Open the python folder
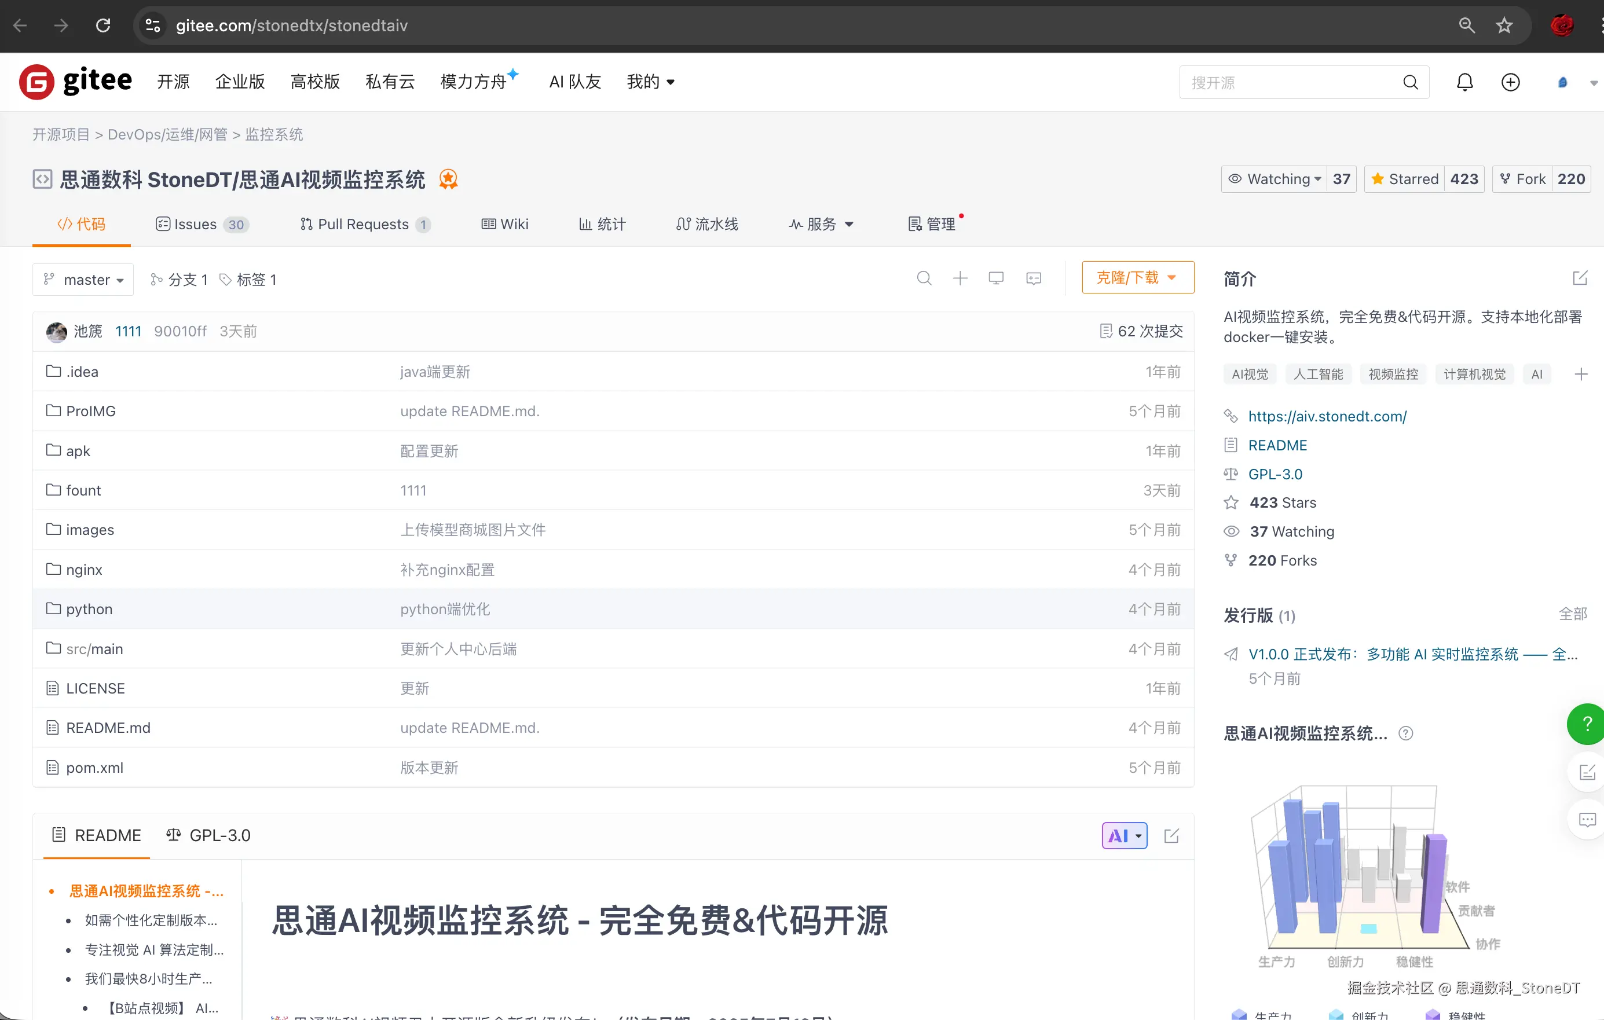 [89, 609]
